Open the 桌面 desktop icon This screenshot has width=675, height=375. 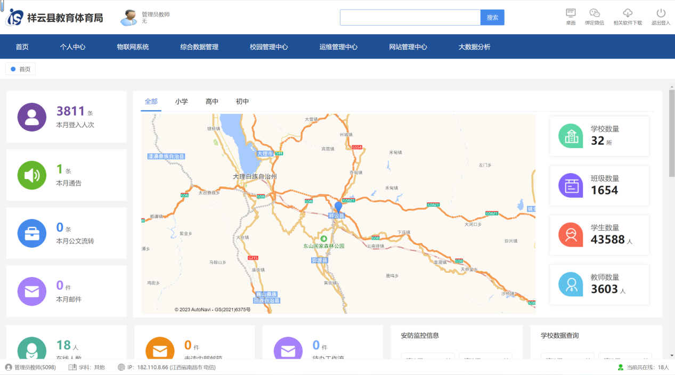[x=571, y=13]
